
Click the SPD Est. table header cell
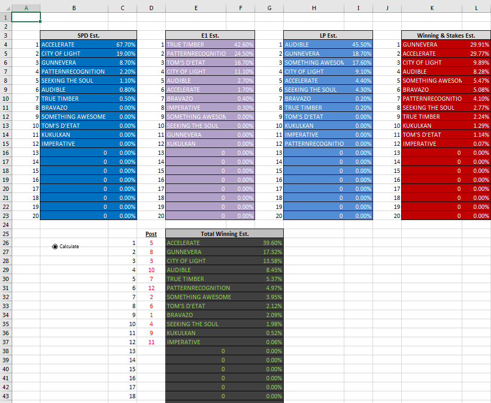pyautogui.click(x=88, y=36)
